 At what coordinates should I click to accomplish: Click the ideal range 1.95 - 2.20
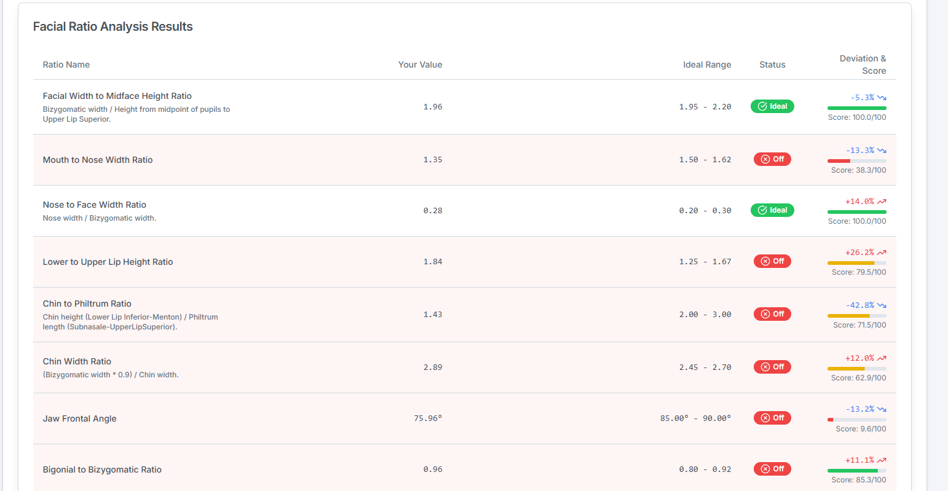705,107
